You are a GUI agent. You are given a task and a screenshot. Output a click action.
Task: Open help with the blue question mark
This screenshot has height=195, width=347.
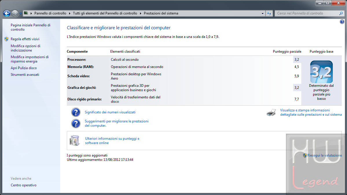tap(342, 22)
